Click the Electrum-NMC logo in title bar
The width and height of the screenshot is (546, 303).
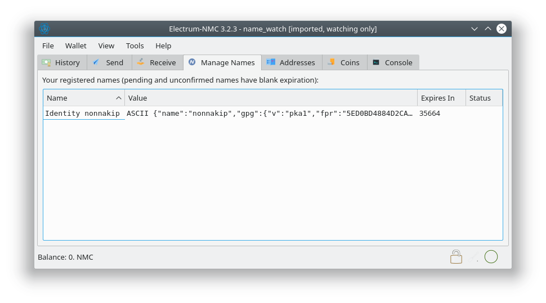point(44,29)
